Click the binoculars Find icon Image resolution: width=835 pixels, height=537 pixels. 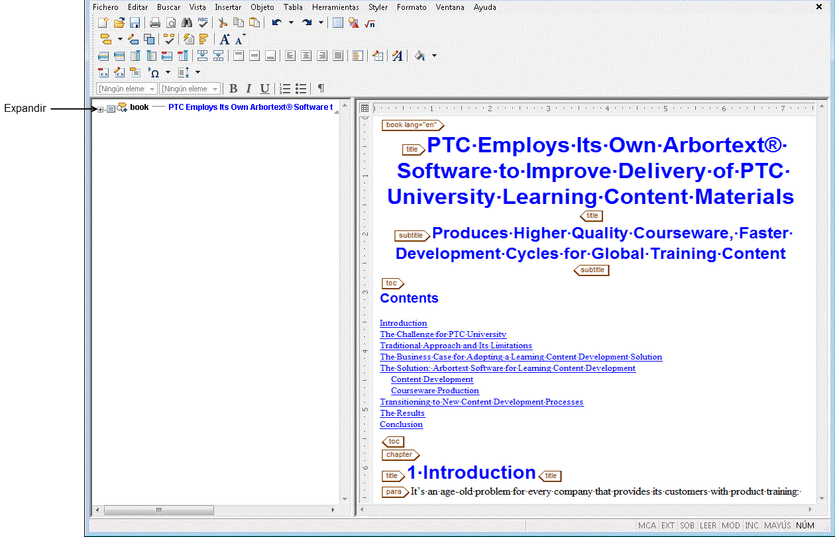pos(187,23)
